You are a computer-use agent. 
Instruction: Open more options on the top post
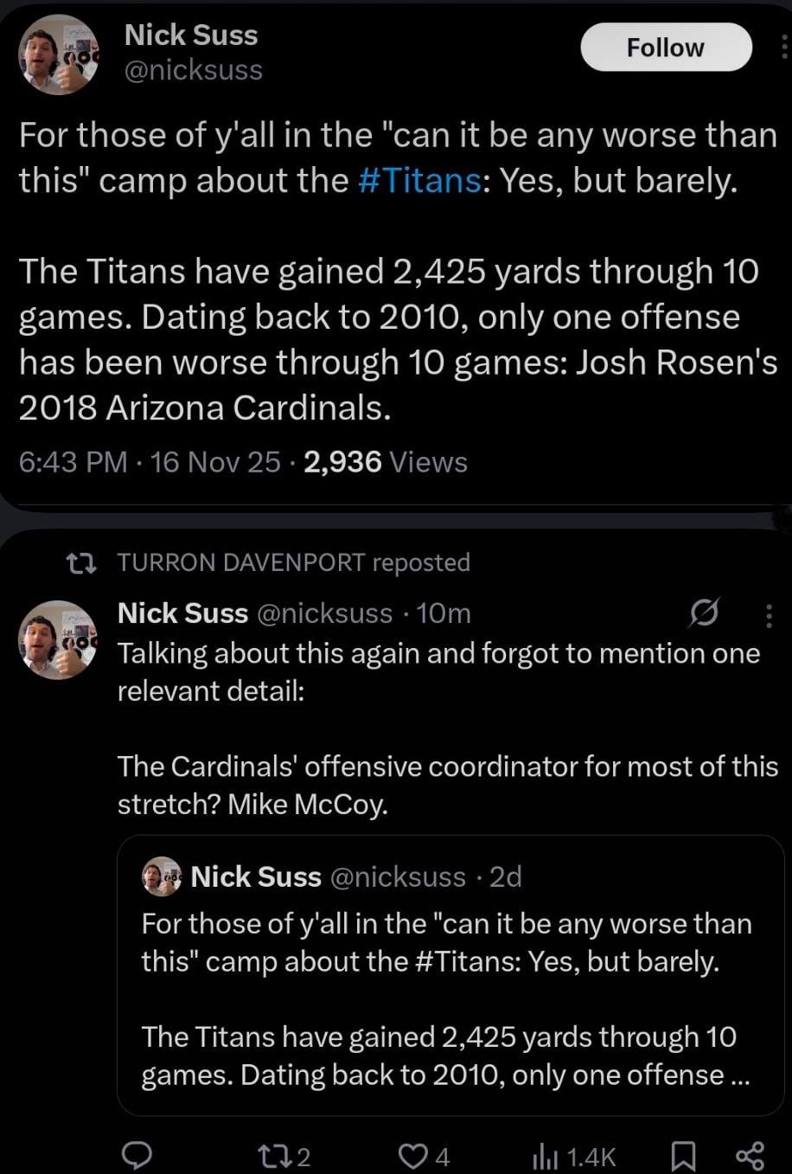click(785, 48)
